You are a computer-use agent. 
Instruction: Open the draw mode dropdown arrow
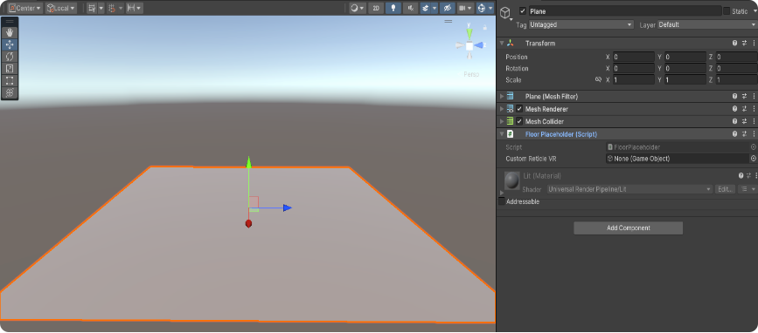(x=363, y=8)
